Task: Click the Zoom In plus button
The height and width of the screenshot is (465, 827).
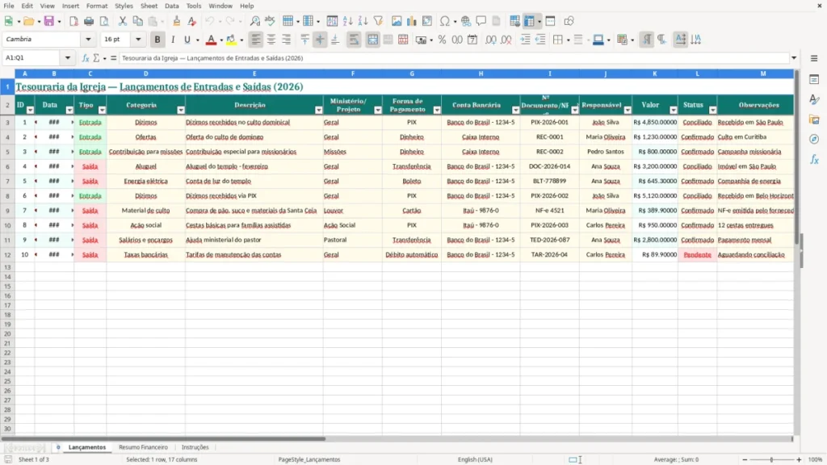Action: [x=799, y=459]
